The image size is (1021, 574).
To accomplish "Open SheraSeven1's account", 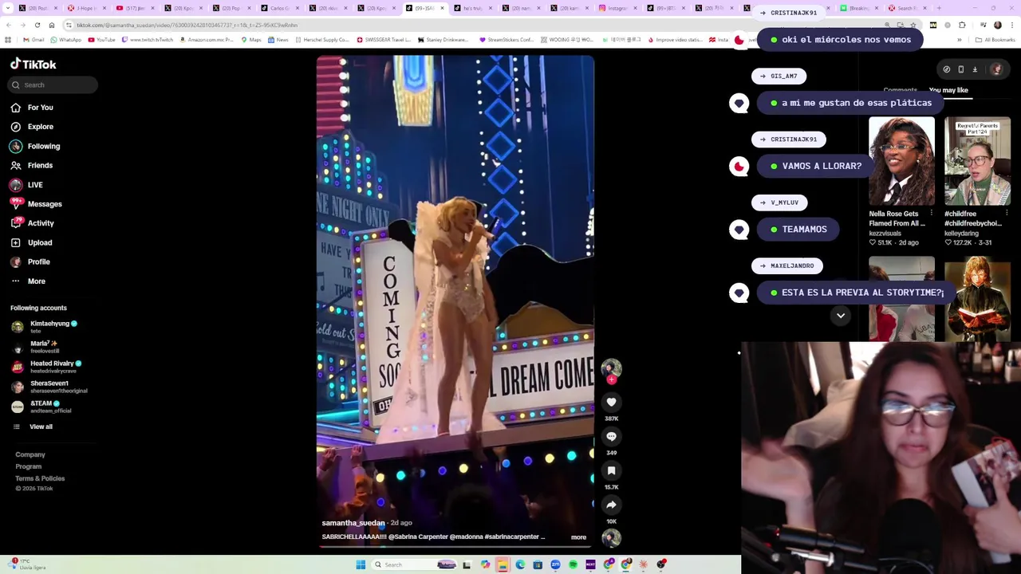I will click(49, 387).
